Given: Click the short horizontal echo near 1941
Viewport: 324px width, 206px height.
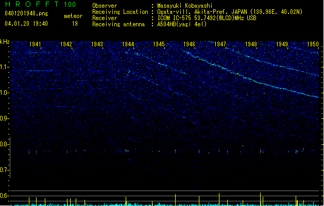Looking at the screenshot, I should [39, 71].
